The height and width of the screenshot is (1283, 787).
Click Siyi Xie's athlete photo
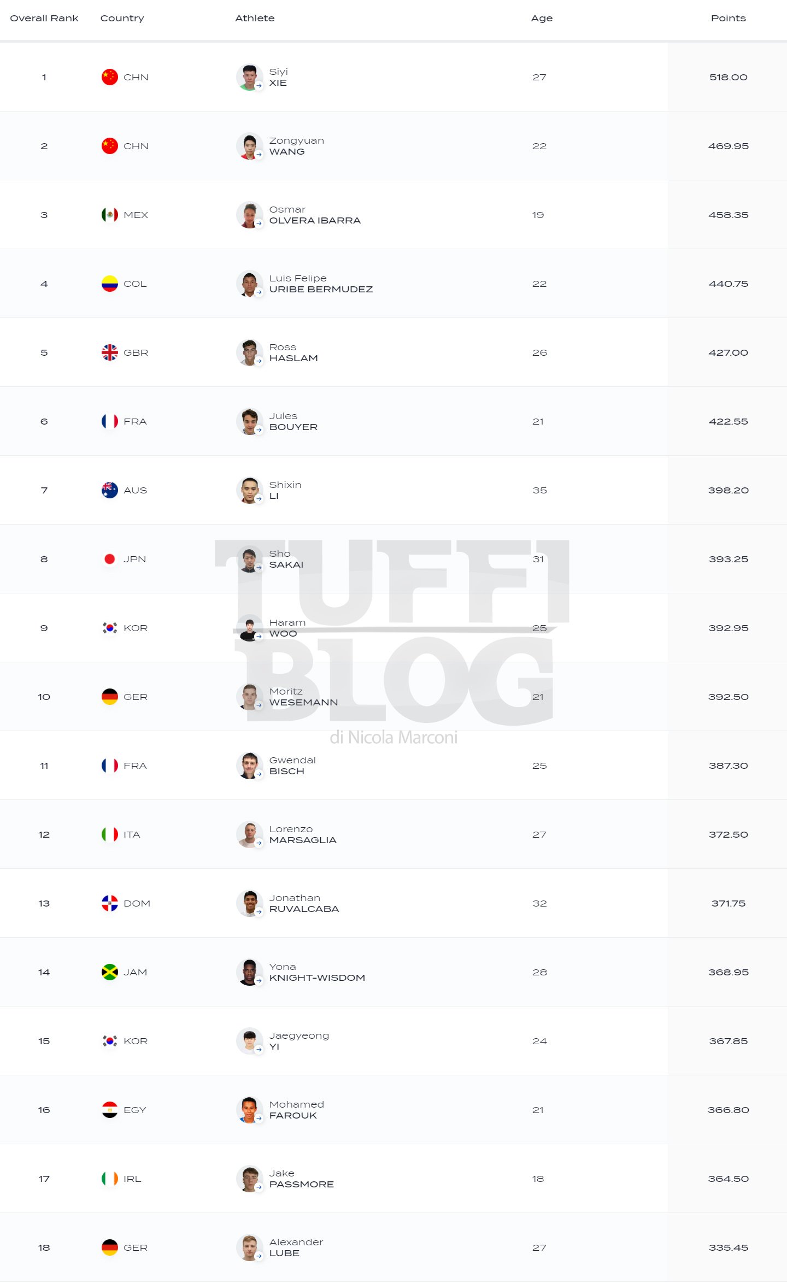pyautogui.click(x=249, y=77)
